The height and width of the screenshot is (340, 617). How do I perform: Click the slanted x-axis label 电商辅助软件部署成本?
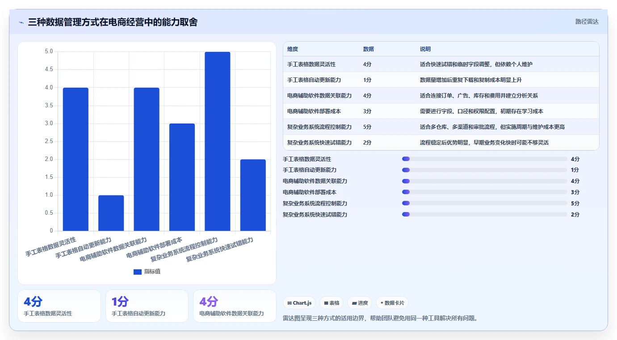(x=155, y=247)
